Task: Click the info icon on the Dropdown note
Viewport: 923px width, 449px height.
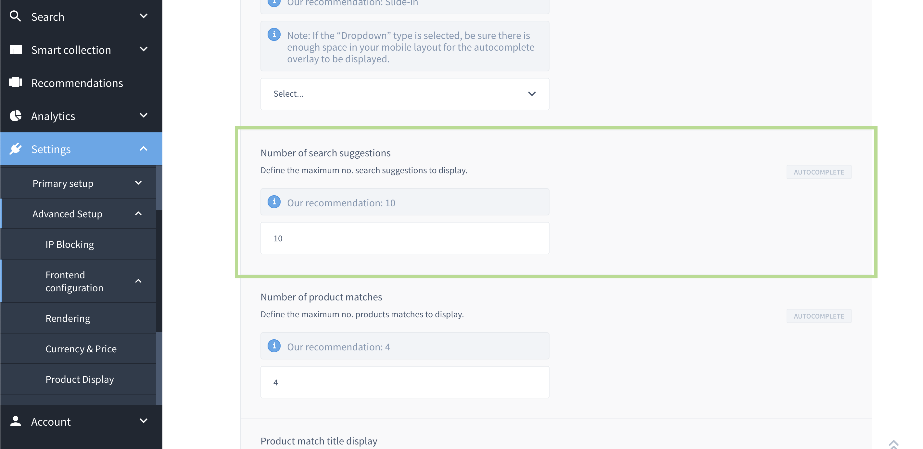Action: coord(274,35)
